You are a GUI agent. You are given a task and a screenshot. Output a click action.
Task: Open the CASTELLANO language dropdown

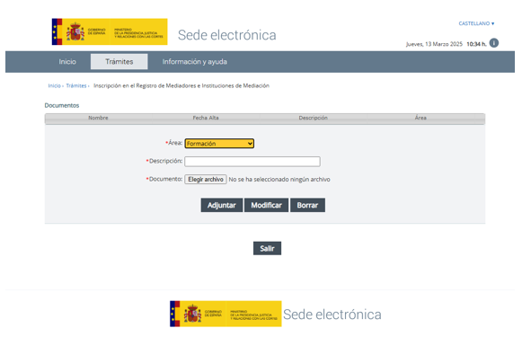click(476, 23)
